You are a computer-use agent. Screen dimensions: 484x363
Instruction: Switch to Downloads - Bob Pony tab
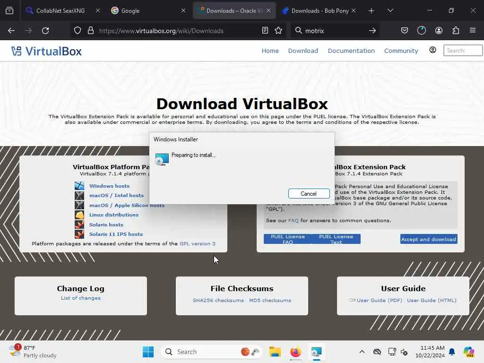click(x=320, y=10)
